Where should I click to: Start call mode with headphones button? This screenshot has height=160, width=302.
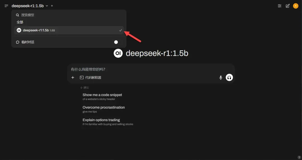tap(229, 77)
